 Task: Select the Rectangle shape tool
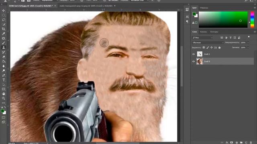pos(4,89)
